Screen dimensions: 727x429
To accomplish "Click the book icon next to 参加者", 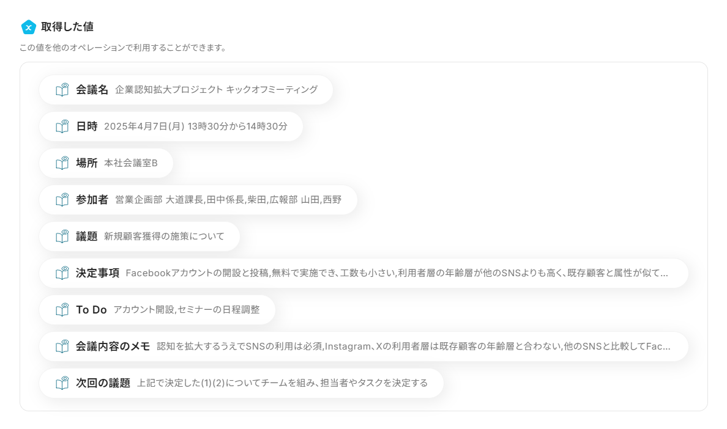I will coord(62,200).
